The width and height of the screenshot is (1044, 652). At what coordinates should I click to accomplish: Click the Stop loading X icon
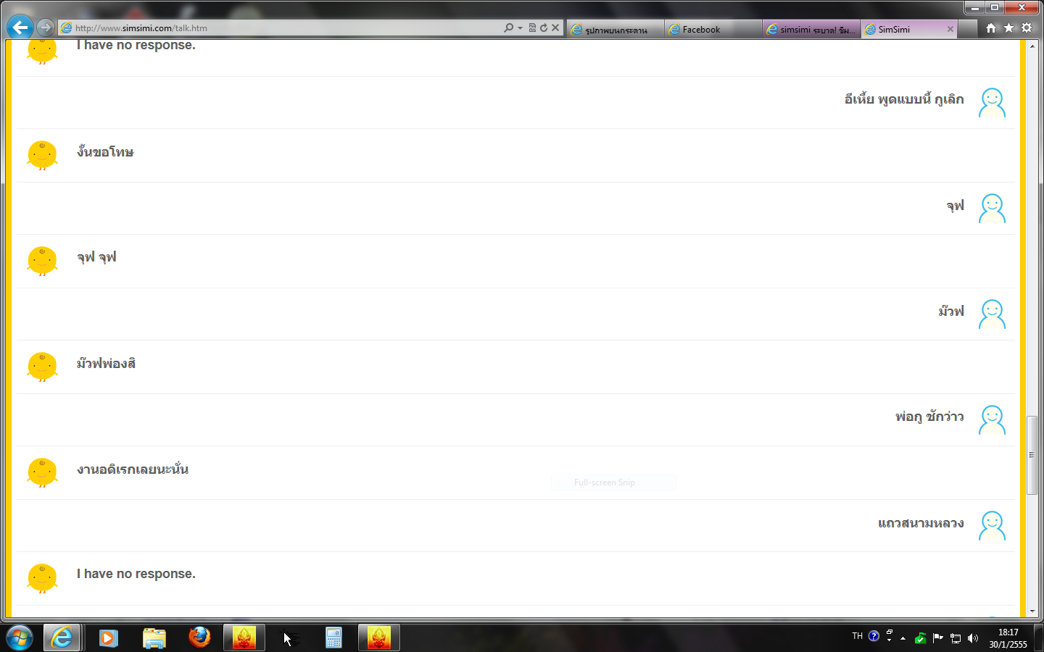(555, 28)
